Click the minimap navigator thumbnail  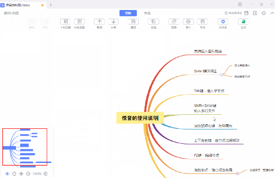26,147
